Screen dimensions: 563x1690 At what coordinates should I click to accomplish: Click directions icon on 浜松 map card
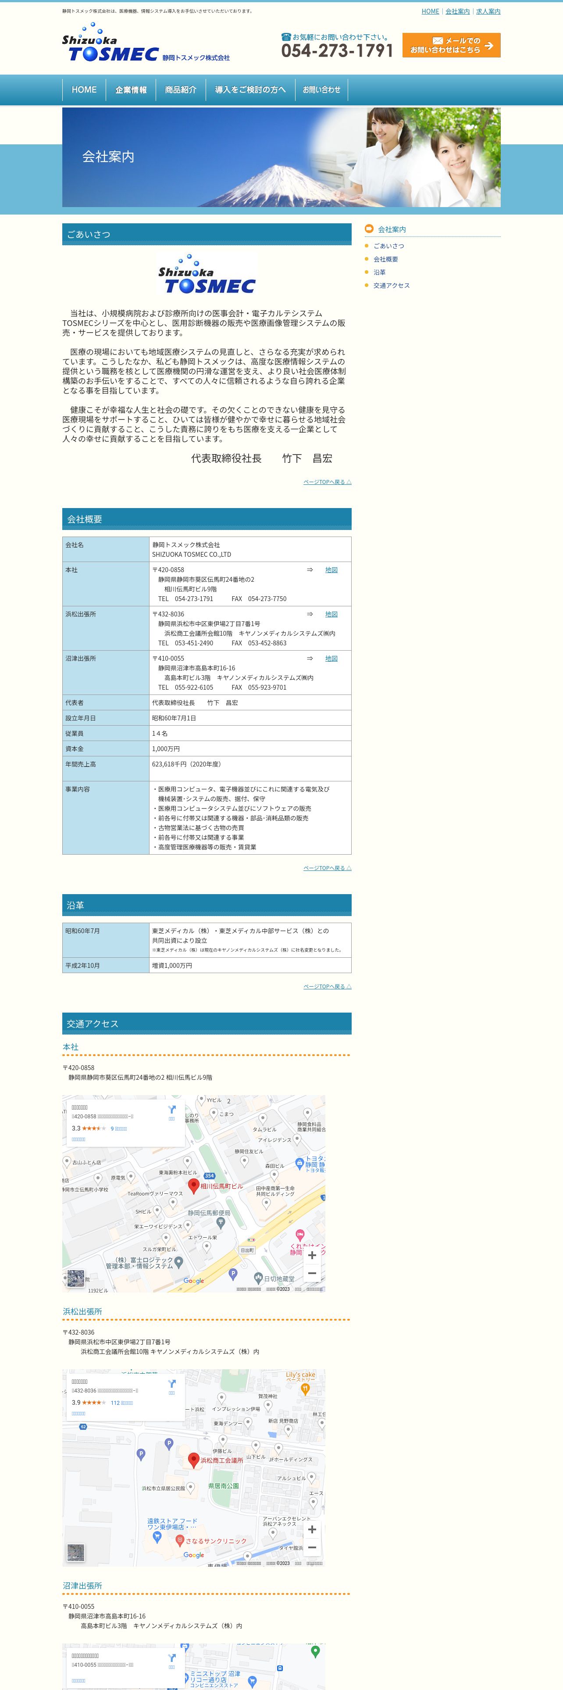coord(172,1383)
